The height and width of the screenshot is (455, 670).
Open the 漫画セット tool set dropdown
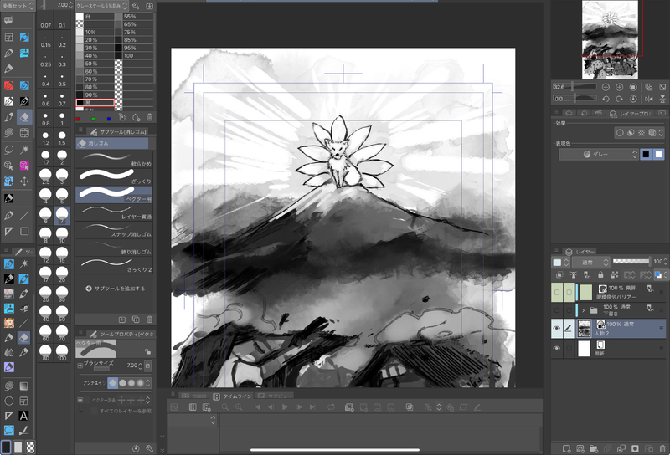(18, 6)
